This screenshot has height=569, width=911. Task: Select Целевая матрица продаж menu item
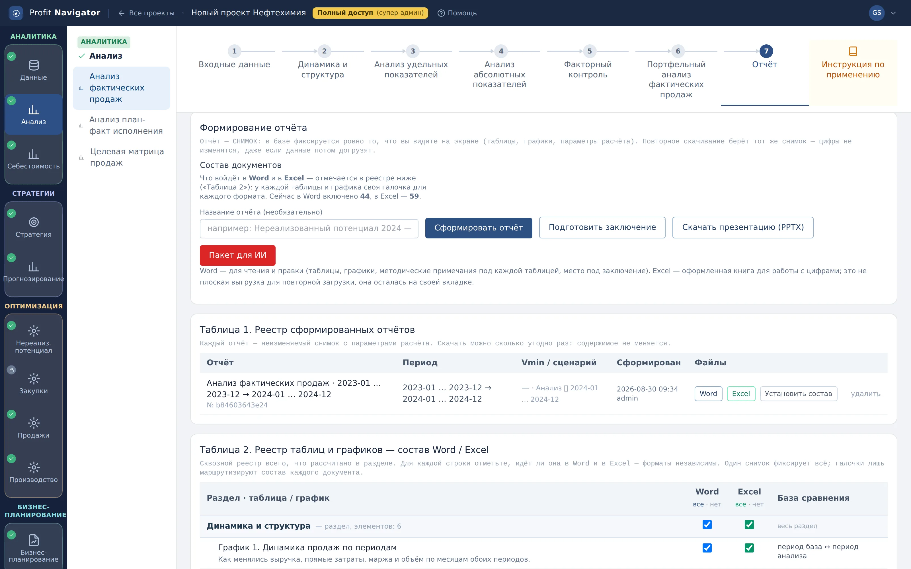coord(122,157)
